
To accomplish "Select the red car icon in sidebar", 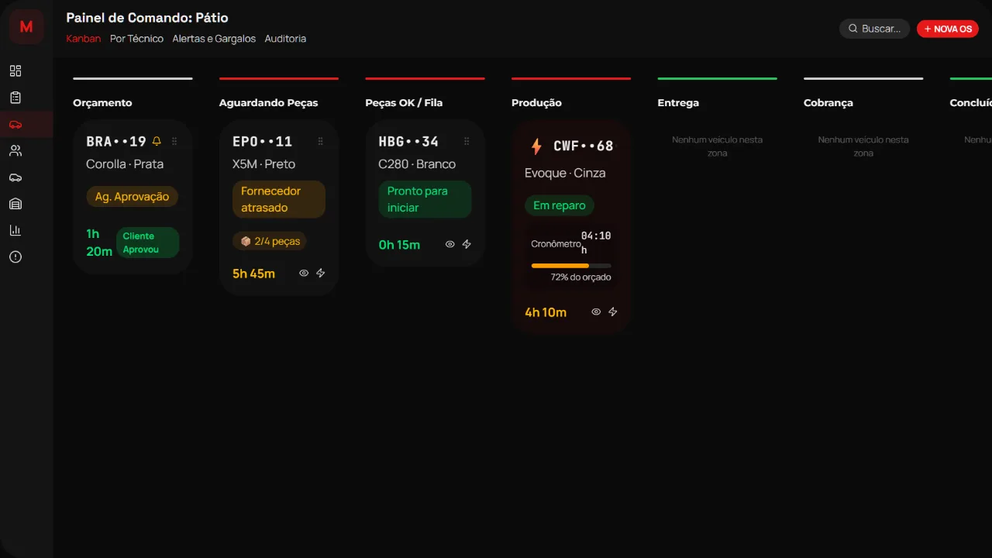I will (x=15, y=124).
